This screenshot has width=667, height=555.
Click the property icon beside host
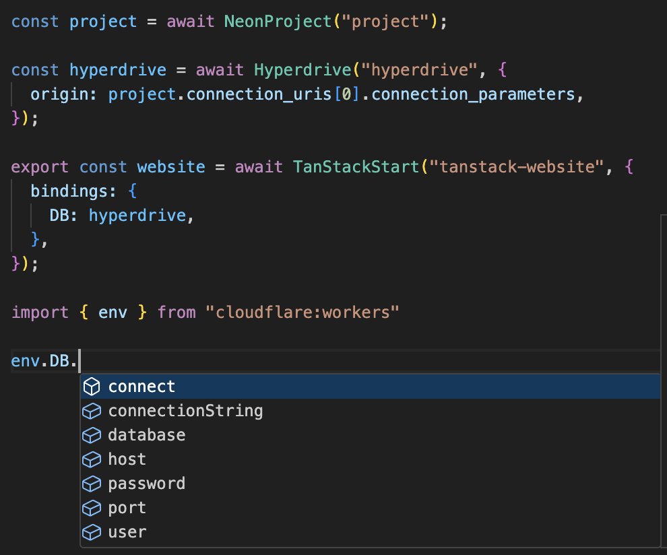(x=92, y=459)
